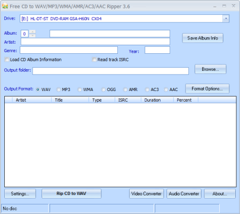Check the Read track ISRC option
240x214 pixels.
tap(94, 60)
